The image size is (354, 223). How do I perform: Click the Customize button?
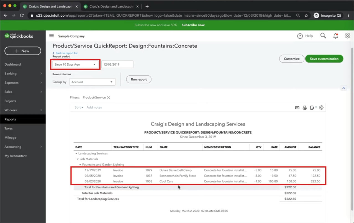click(292, 59)
